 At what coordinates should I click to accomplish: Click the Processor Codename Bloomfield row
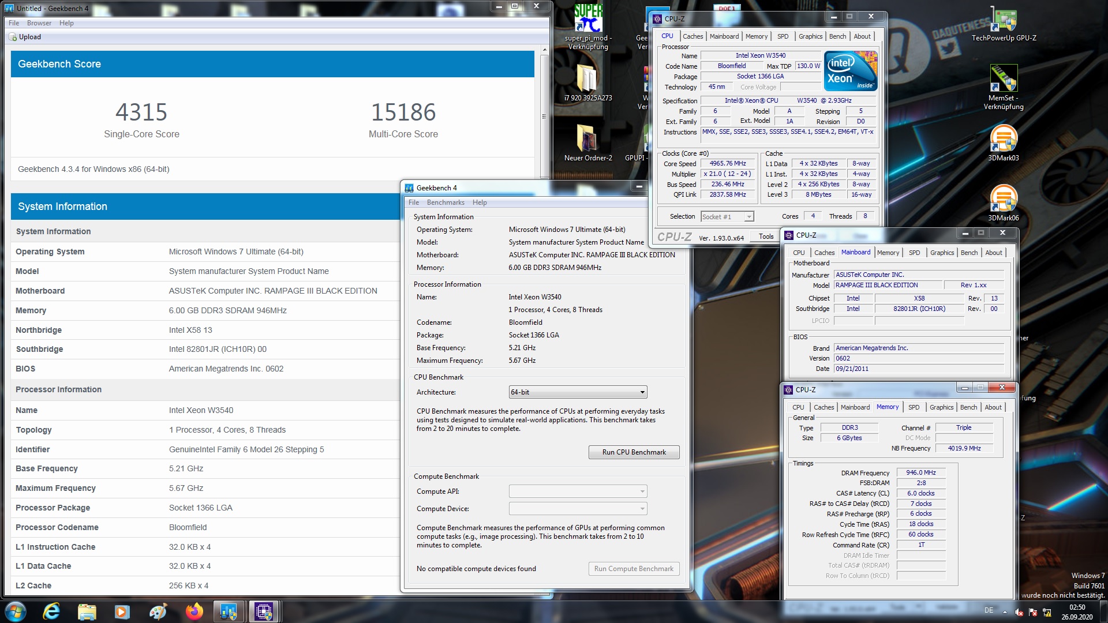tap(205, 527)
